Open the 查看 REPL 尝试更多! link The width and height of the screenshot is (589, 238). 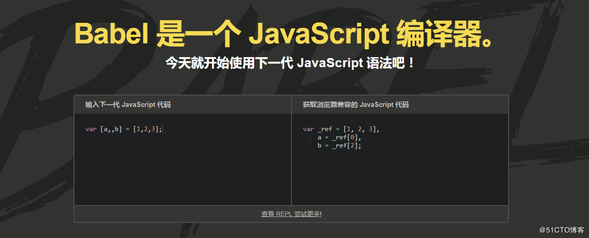point(291,214)
